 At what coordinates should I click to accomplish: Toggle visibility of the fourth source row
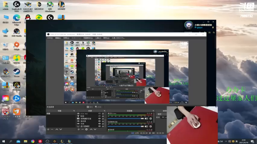point(100,121)
